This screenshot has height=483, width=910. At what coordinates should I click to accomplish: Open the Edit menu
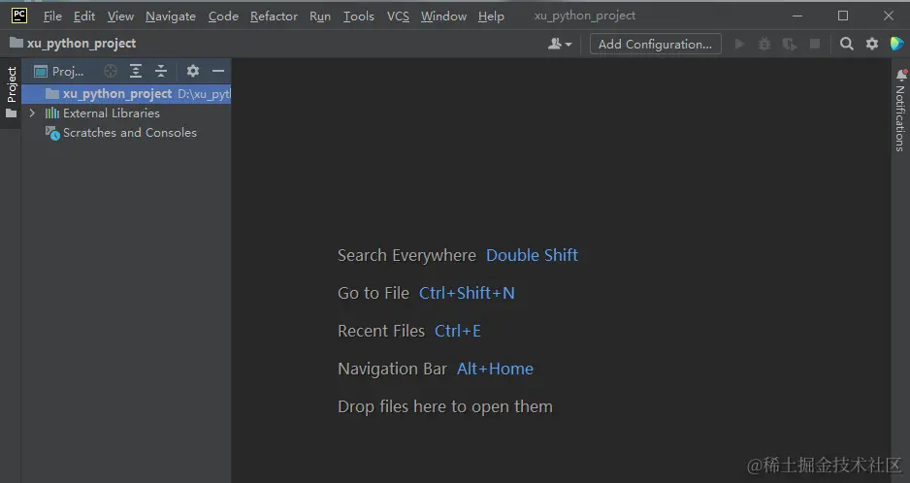tap(84, 16)
